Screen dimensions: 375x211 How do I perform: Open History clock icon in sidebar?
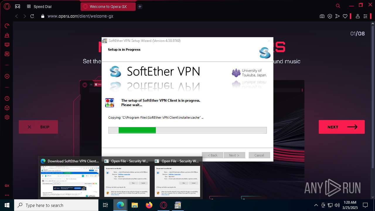click(x=7, y=98)
